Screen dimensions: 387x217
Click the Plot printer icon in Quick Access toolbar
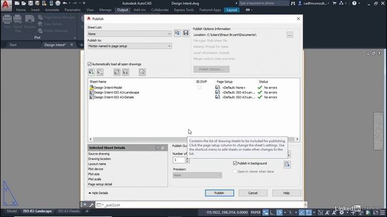58,3
